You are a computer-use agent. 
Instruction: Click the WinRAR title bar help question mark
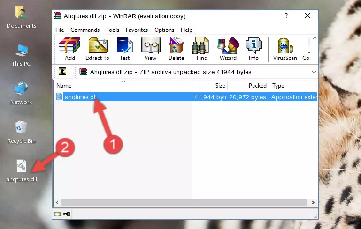pyautogui.click(x=286, y=15)
